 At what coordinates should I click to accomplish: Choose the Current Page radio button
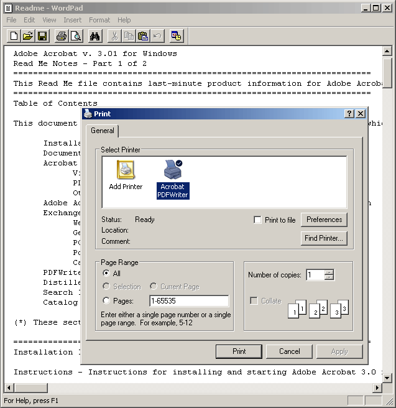pos(154,287)
